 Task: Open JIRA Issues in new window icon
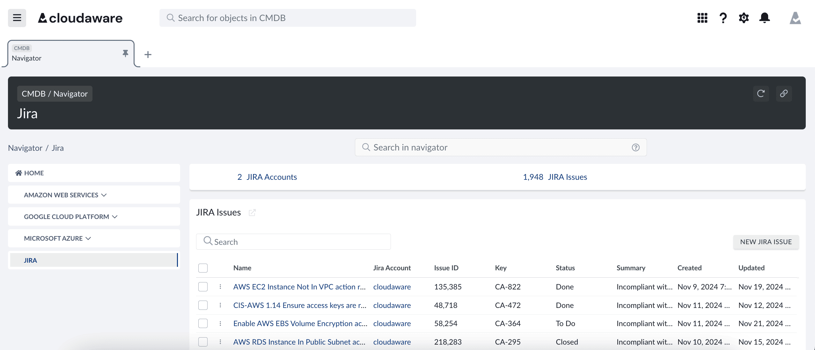tap(252, 213)
